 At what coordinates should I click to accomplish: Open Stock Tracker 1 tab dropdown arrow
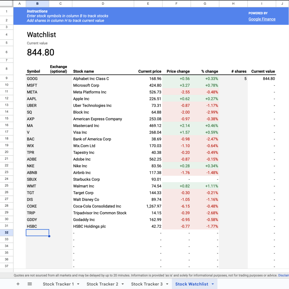[78, 284]
